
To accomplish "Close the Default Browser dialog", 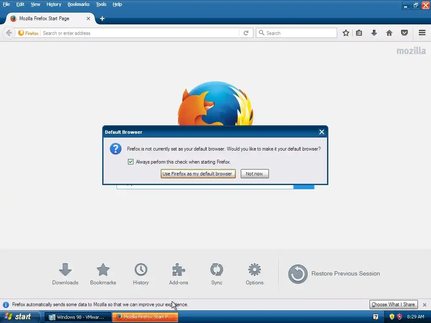I will point(322,132).
